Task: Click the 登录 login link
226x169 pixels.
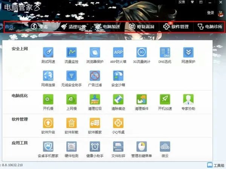Action: (x=211, y=13)
